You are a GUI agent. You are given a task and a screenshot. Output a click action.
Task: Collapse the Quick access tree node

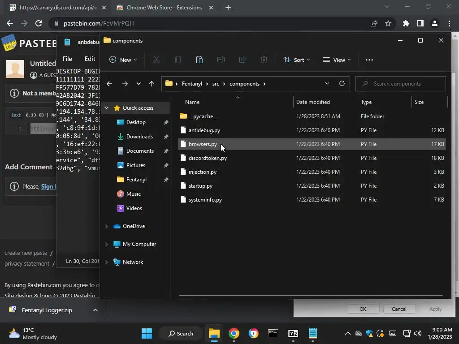click(107, 108)
